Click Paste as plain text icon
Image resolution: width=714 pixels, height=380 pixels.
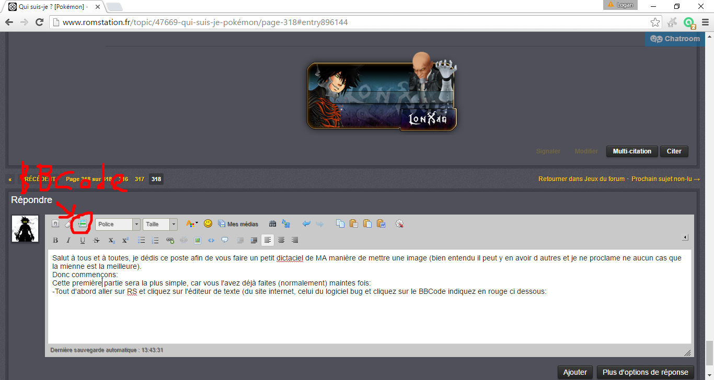(x=367, y=224)
